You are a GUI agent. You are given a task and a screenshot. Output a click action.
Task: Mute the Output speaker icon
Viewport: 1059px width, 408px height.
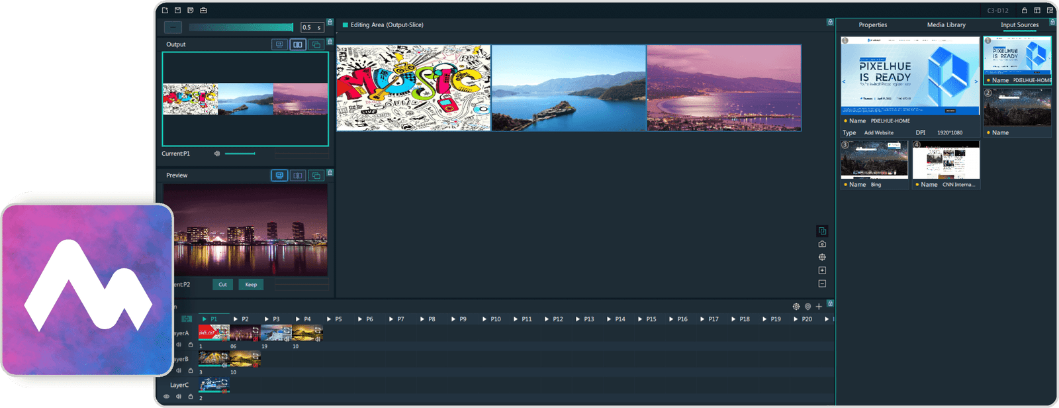coord(216,154)
